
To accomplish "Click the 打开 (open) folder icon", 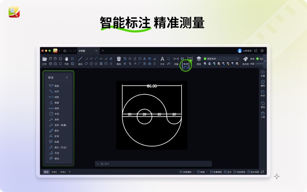I will 45,59.
